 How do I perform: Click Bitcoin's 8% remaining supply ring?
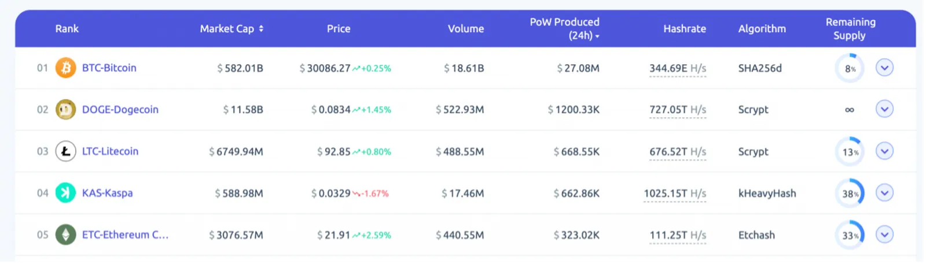coord(850,68)
